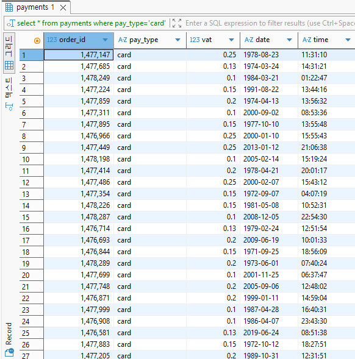
Task: Click the A-Z type icon on pay_type column
Action: [x=123, y=40]
